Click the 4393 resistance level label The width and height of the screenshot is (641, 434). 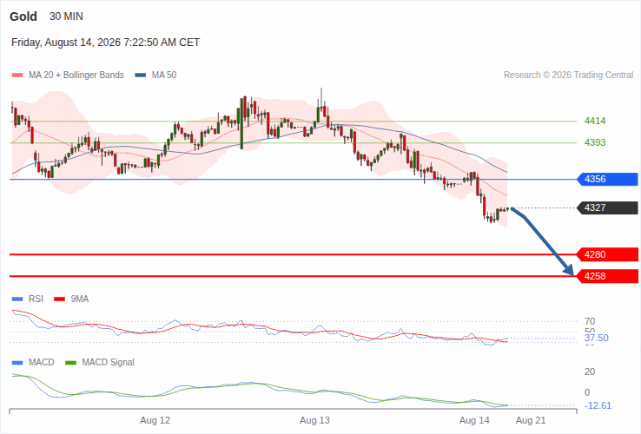[595, 142]
